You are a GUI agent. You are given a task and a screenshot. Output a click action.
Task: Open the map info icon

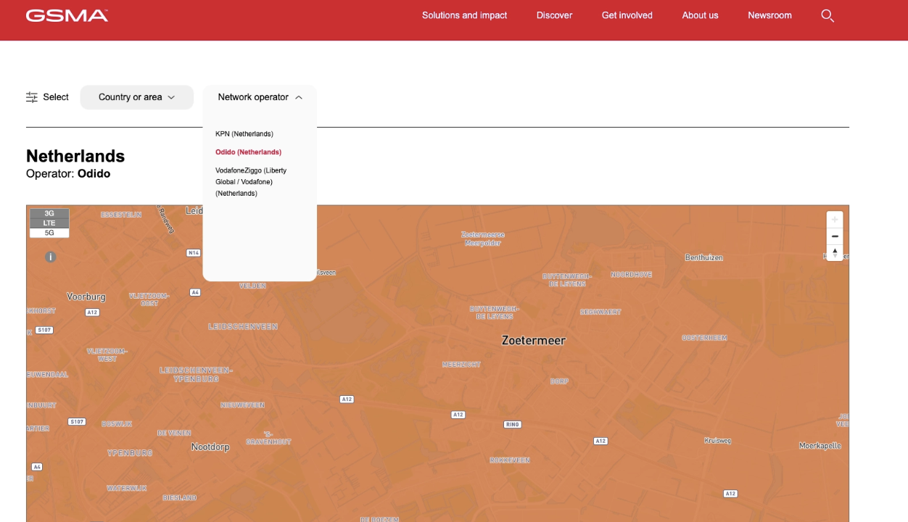pos(50,257)
